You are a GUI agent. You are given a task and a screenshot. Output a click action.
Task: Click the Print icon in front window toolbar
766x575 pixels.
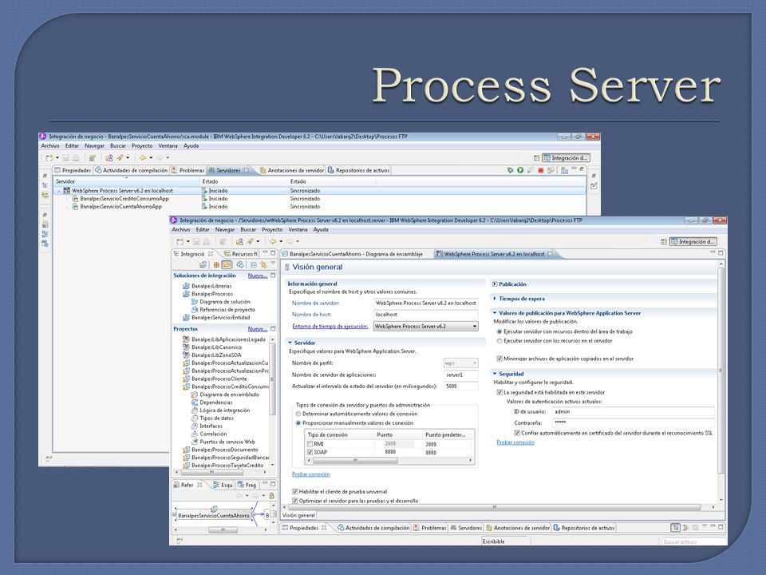206,241
